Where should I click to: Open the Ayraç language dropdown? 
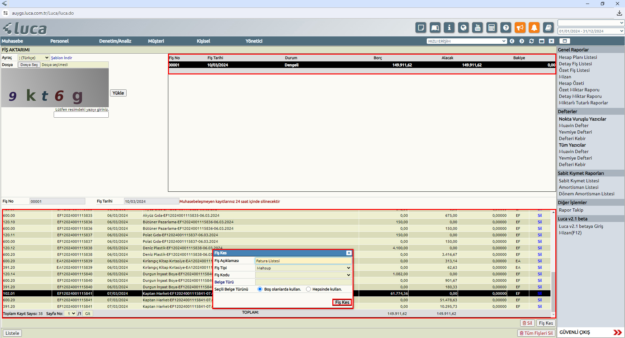34,58
